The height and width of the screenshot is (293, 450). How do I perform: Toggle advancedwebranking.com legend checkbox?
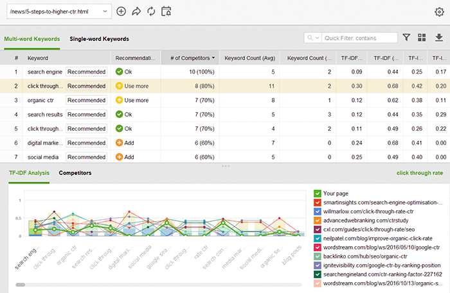[x=317, y=221]
